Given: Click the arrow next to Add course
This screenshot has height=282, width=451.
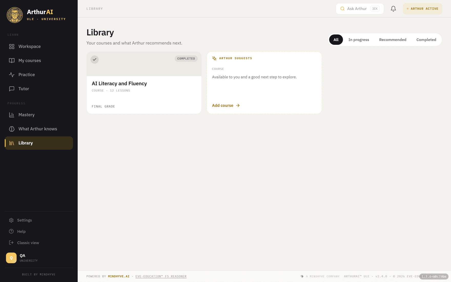Looking at the screenshot, I should click(x=238, y=106).
